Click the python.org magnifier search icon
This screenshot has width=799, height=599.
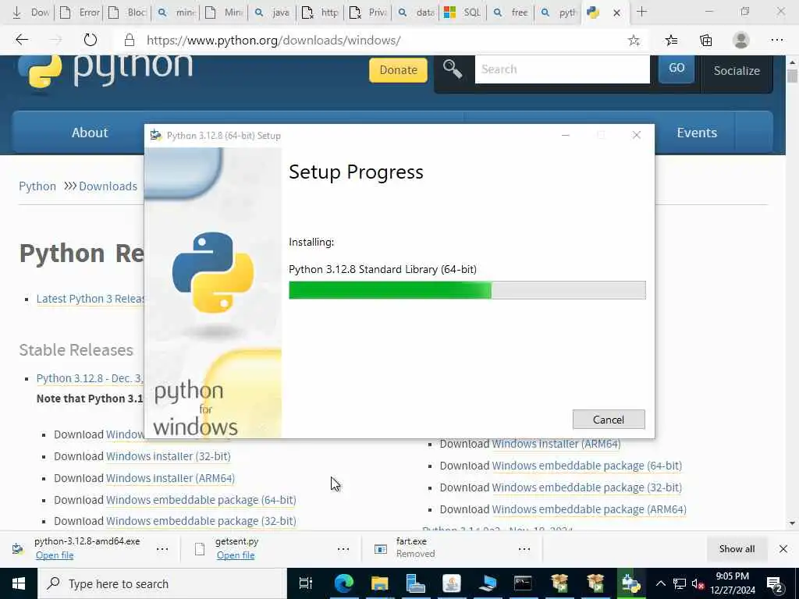pos(452,69)
